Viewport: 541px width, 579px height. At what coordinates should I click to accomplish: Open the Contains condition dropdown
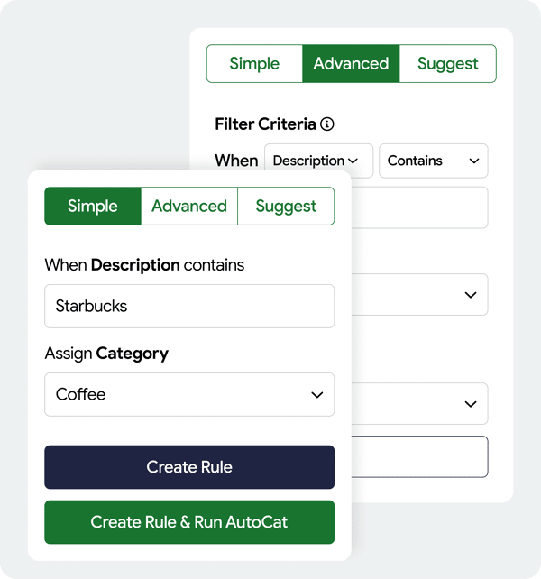(x=434, y=161)
